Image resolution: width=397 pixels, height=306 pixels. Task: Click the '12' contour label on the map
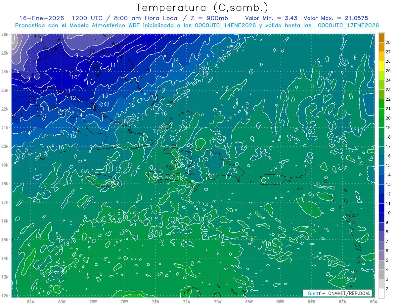tap(73, 98)
